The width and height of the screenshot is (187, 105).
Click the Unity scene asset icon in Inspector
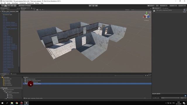point(154,11)
